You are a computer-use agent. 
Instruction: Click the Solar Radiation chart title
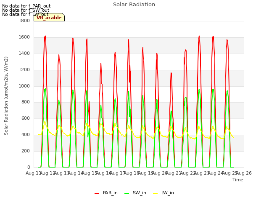tap(134, 5)
